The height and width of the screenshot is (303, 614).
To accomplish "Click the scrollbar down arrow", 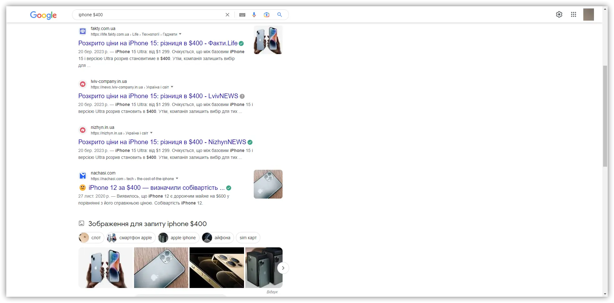I will tap(605, 294).
